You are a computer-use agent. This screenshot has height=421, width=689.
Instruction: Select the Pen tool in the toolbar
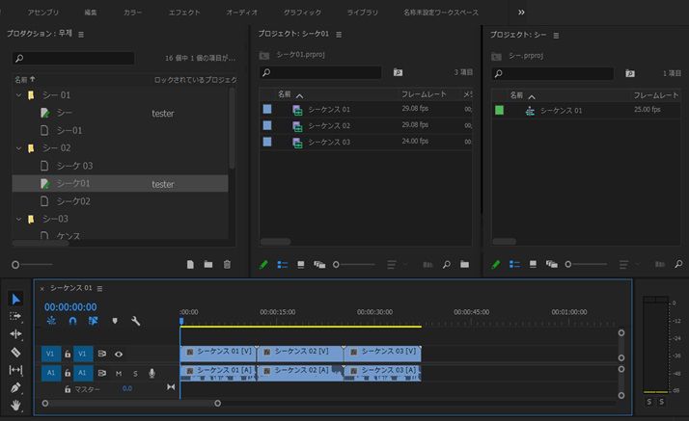[x=15, y=387]
